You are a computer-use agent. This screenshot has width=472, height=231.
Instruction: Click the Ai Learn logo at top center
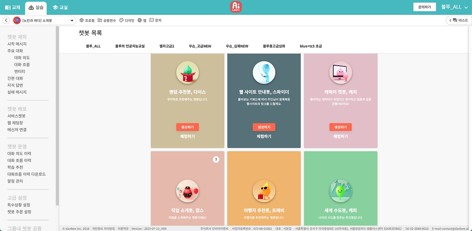tap(236, 7)
